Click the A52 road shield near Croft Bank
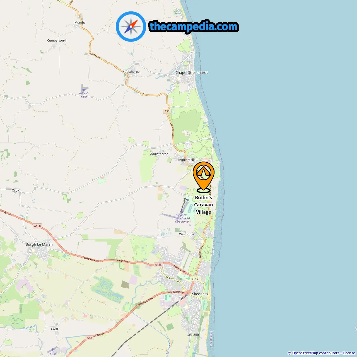357x357 pixels. click(x=89, y=338)
